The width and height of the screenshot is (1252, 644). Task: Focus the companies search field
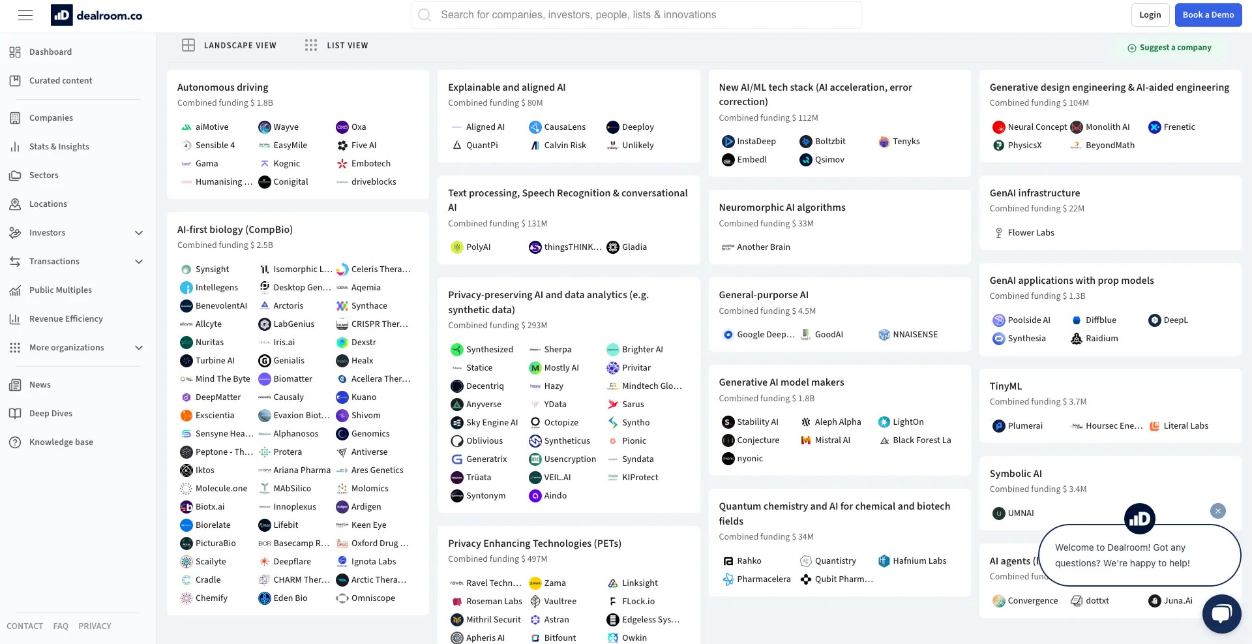636,15
